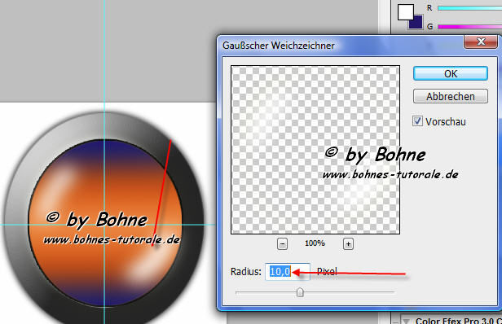Image resolution: width=502 pixels, height=324 pixels.
Task: Click the Radius slider handle
Action: 300,292
